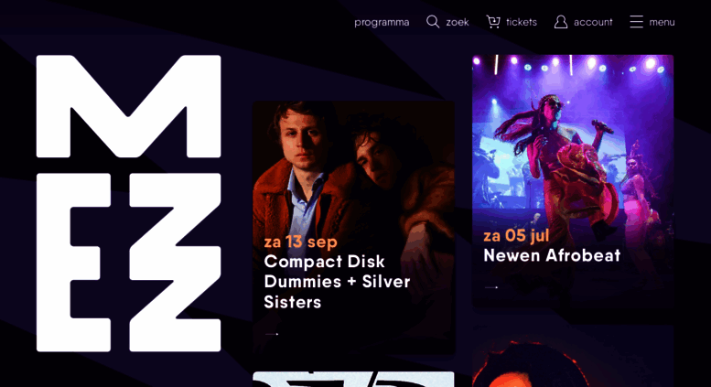The width and height of the screenshot is (711, 387).
Task: Expand the menu label at top right
Action: [x=662, y=22]
